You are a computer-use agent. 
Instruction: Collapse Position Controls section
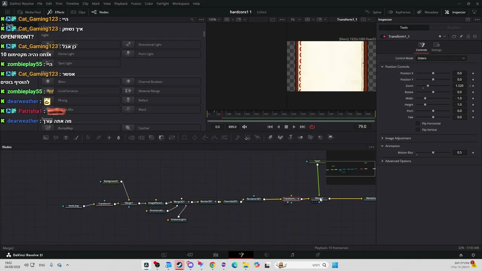(382, 67)
